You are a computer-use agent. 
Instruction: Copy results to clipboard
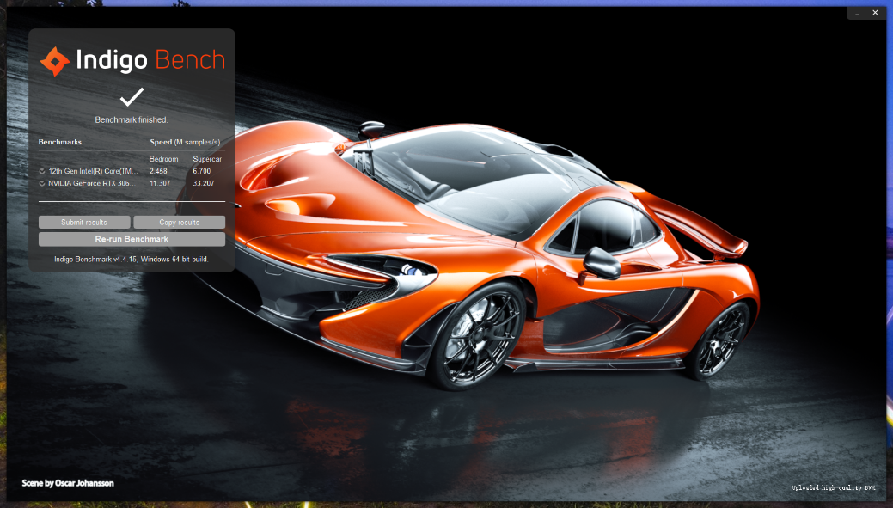[x=180, y=222]
